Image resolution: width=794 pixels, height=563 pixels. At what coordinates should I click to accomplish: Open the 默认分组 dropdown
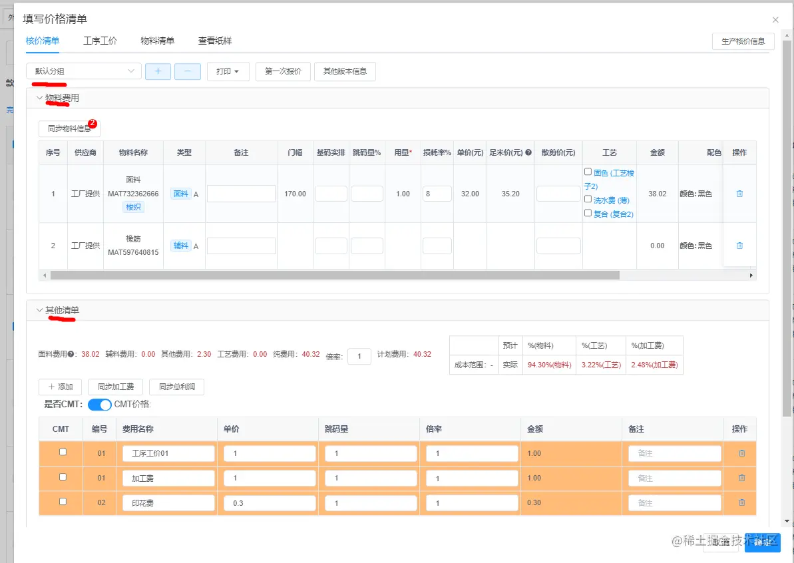[84, 71]
